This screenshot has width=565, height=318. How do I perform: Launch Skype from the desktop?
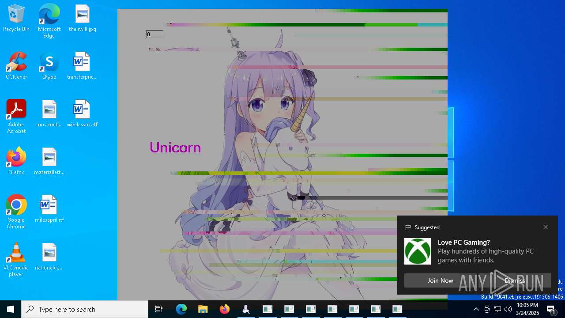pyautogui.click(x=49, y=66)
